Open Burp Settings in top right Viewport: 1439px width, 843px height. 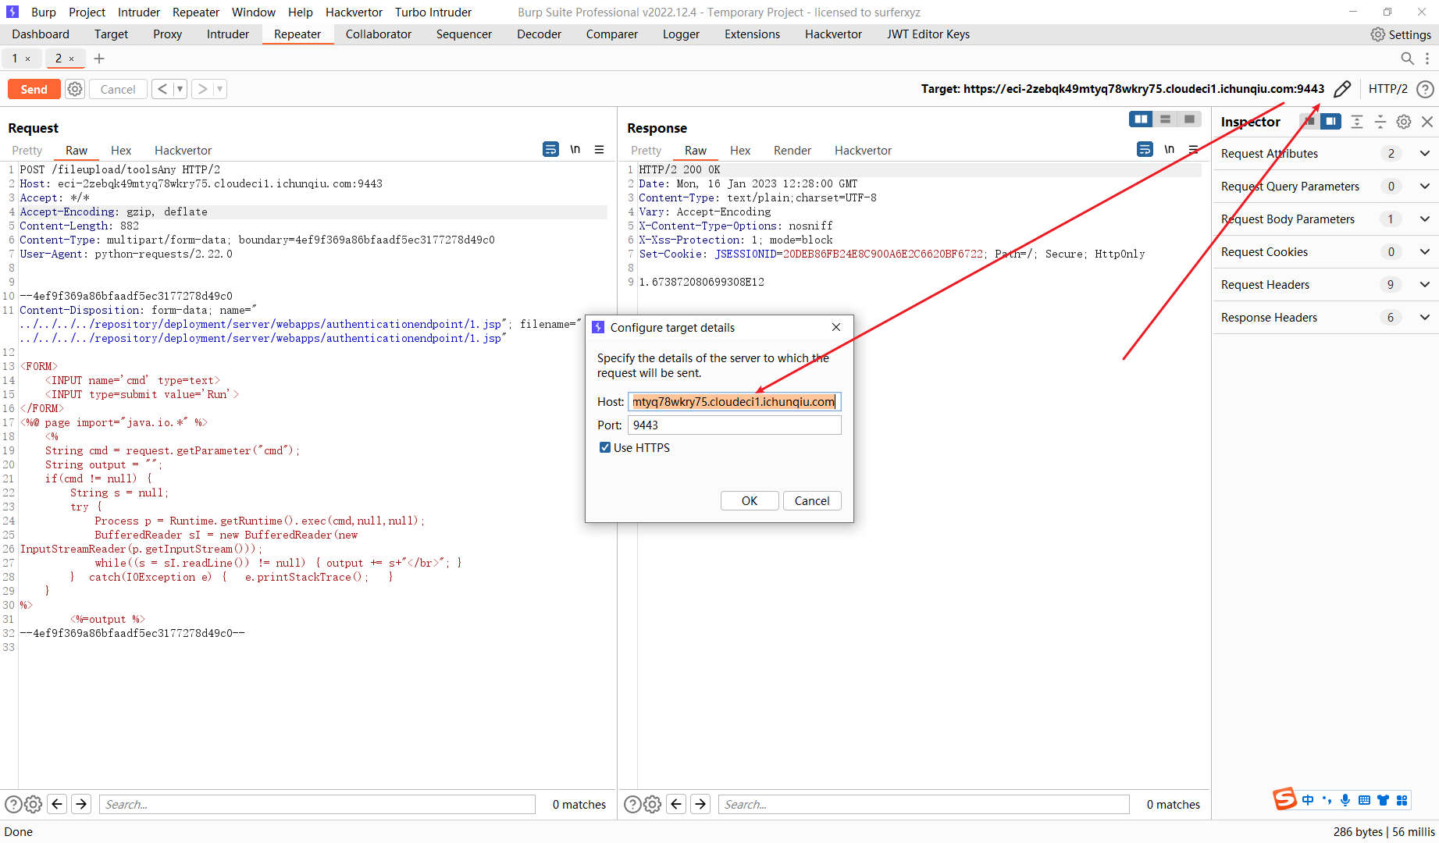[1401, 34]
